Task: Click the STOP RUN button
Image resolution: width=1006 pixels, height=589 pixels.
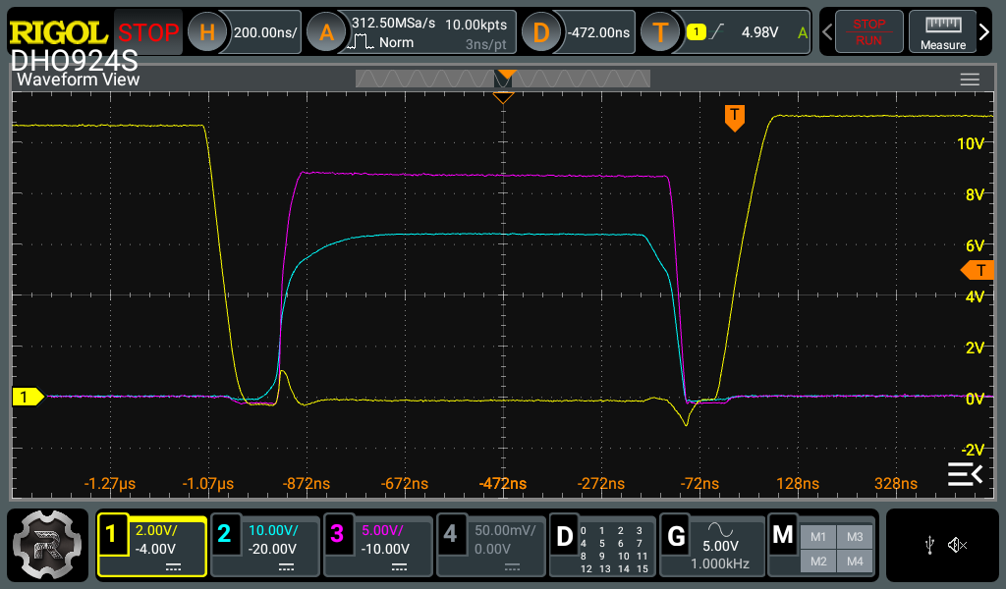Action: click(x=868, y=32)
